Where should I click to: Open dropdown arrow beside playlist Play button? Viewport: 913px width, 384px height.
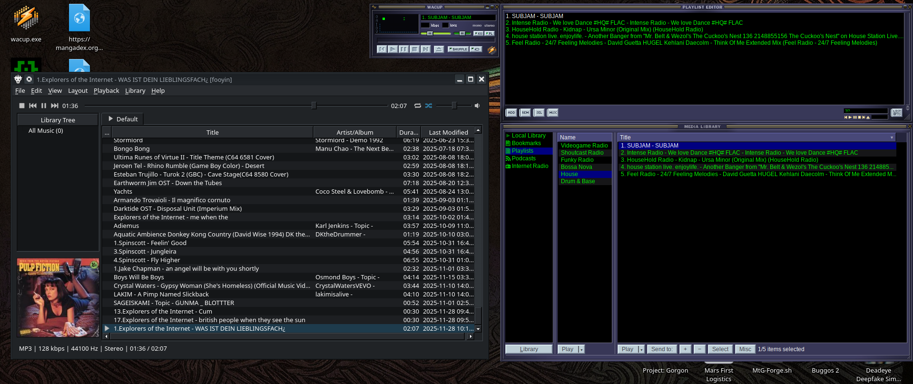[581, 349]
